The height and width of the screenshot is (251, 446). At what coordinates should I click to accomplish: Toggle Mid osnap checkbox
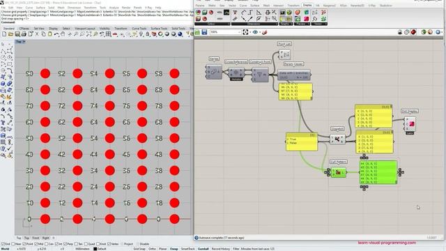coord(36,244)
